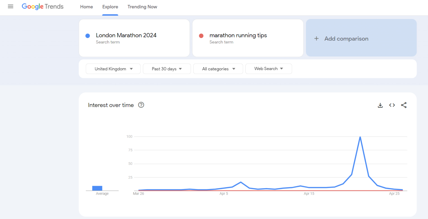This screenshot has width=428, height=219.
Task: Open the Past 30 days time range dropdown
Action: [x=167, y=69]
